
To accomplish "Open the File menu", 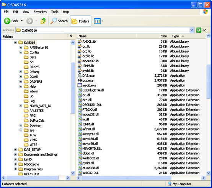I will click(x=6, y=12).
